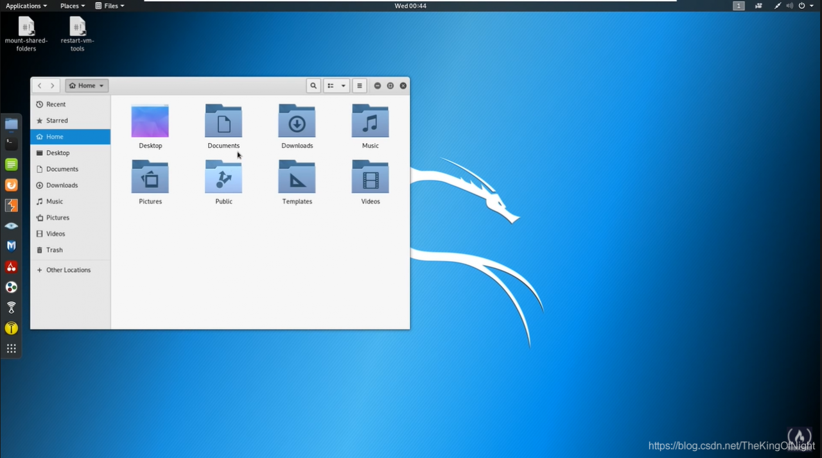
Task: Open the Desktop folder thumbnail
Action: (x=150, y=121)
